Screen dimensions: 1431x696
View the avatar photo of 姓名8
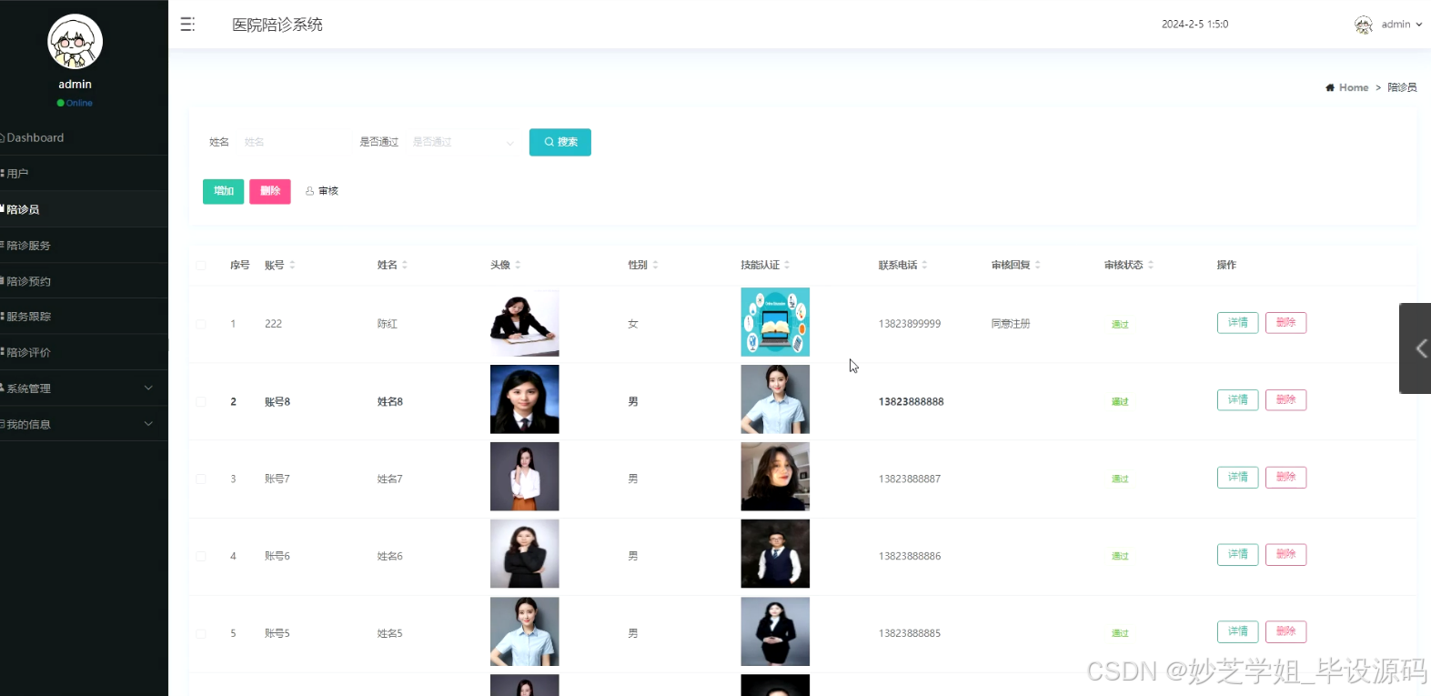(x=525, y=399)
